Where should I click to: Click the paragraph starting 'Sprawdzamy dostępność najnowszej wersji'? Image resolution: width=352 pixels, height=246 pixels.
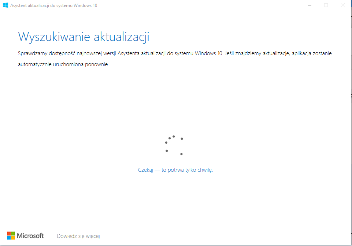pyautogui.click(x=175, y=59)
